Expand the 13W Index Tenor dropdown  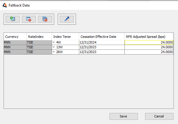click(54, 47)
